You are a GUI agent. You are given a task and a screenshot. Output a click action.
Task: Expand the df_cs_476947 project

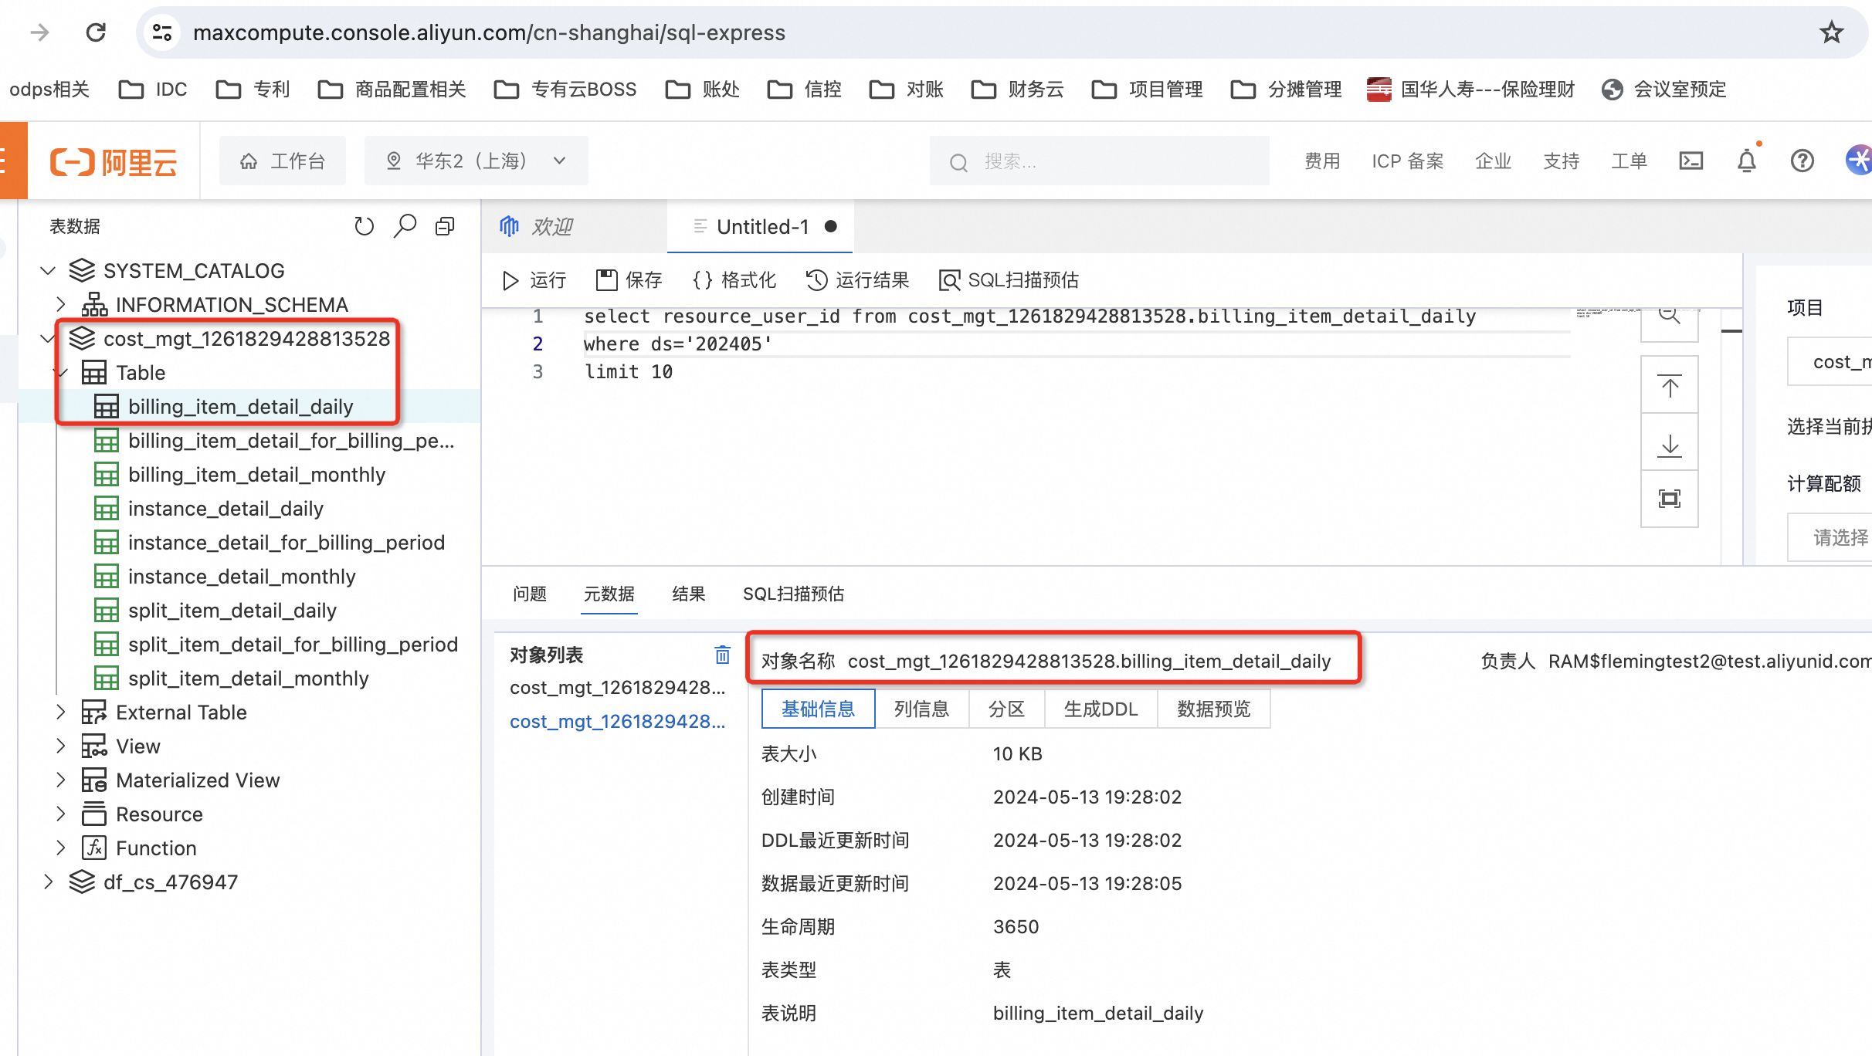tap(48, 882)
